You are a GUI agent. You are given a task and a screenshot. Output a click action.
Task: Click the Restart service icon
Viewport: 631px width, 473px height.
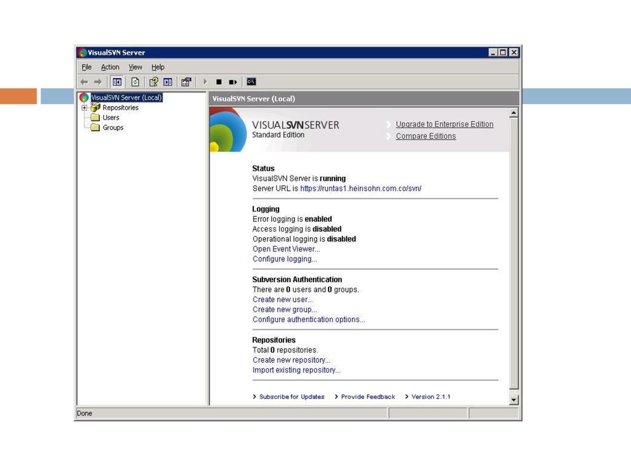[232, 82]
